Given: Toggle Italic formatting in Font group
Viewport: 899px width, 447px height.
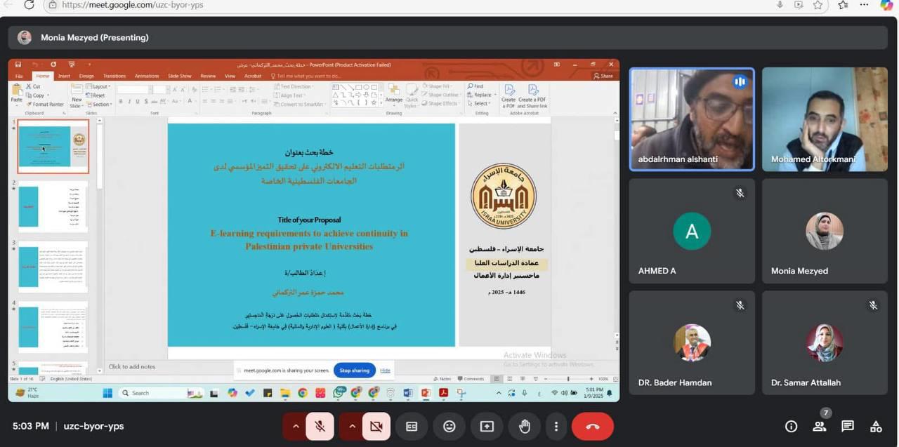Looking at the screenshot, I should click(130, 102).
